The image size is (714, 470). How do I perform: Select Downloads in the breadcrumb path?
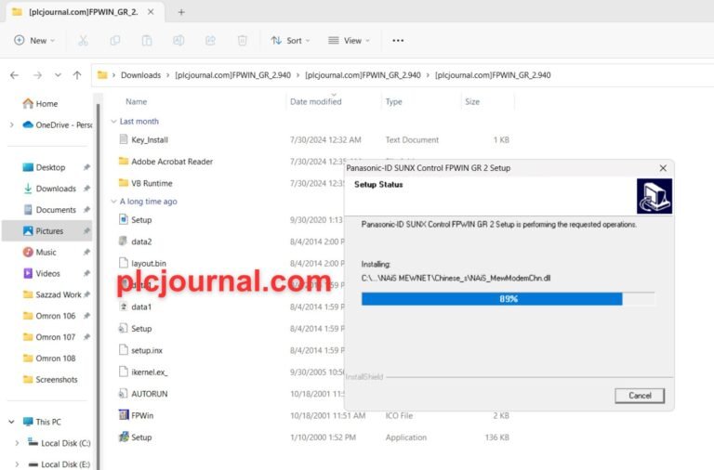140,75
